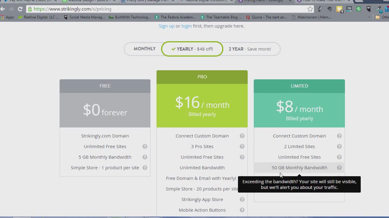Open the Social Media Manag... bookmark
This screenshot has height=218, width=389.
pos(84,17)
